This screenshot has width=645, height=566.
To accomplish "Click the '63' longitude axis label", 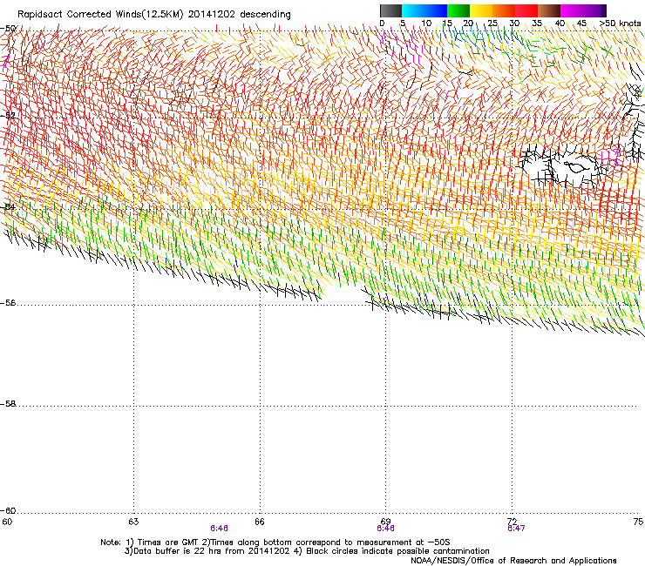I will pos(133,522).
